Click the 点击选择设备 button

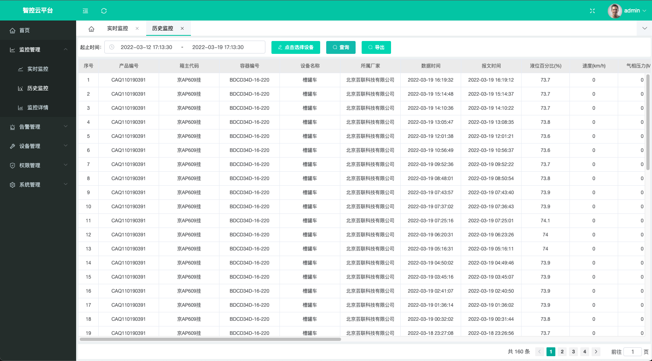tap(296, 47)
